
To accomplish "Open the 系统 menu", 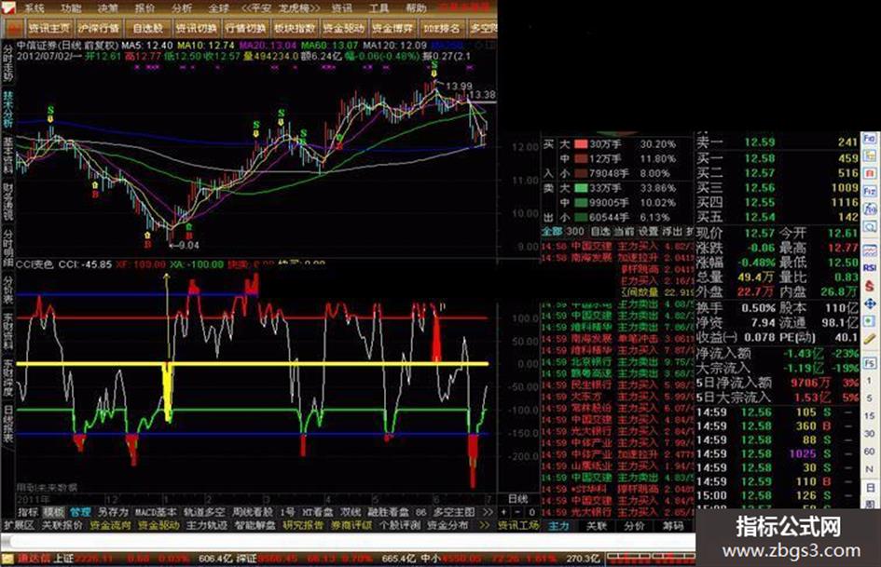I will tap(34, 8).
